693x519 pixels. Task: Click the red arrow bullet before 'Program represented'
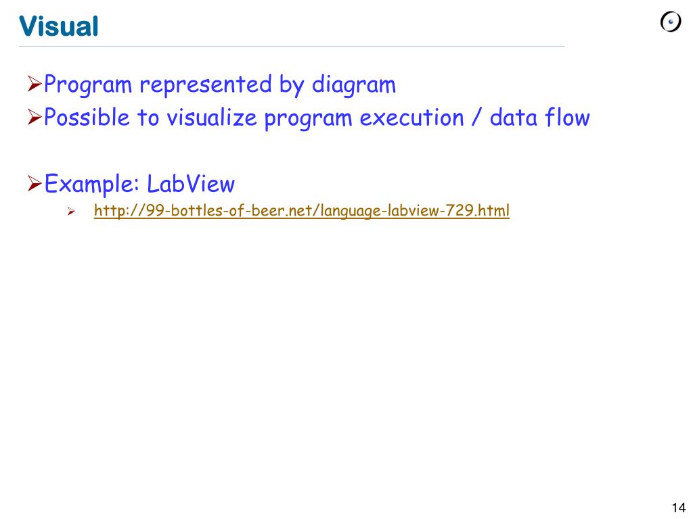(35, 83)
